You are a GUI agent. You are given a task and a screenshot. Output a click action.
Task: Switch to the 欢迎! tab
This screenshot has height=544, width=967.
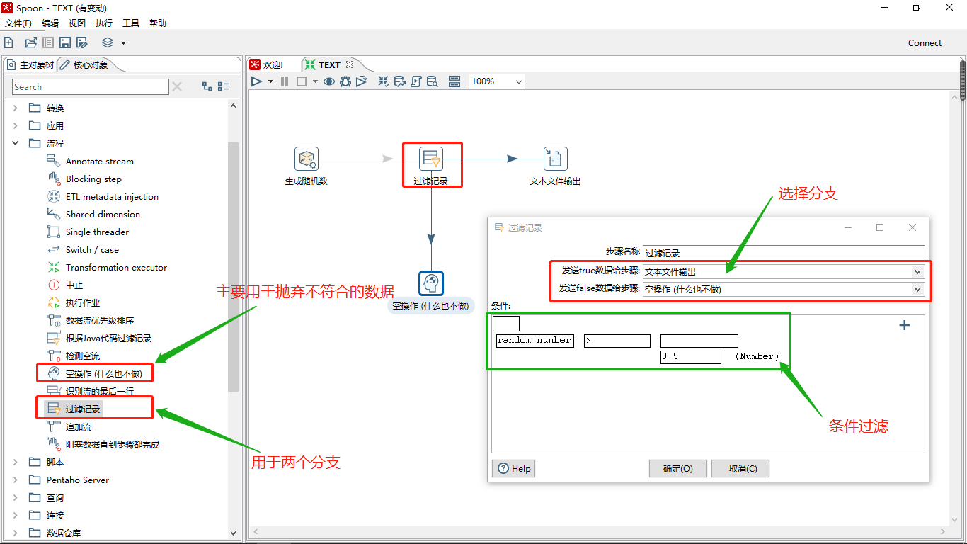(267, 64)
